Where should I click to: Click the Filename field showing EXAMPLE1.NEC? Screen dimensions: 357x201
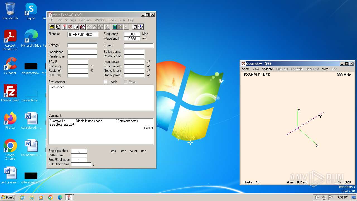(x=83, y=35)
